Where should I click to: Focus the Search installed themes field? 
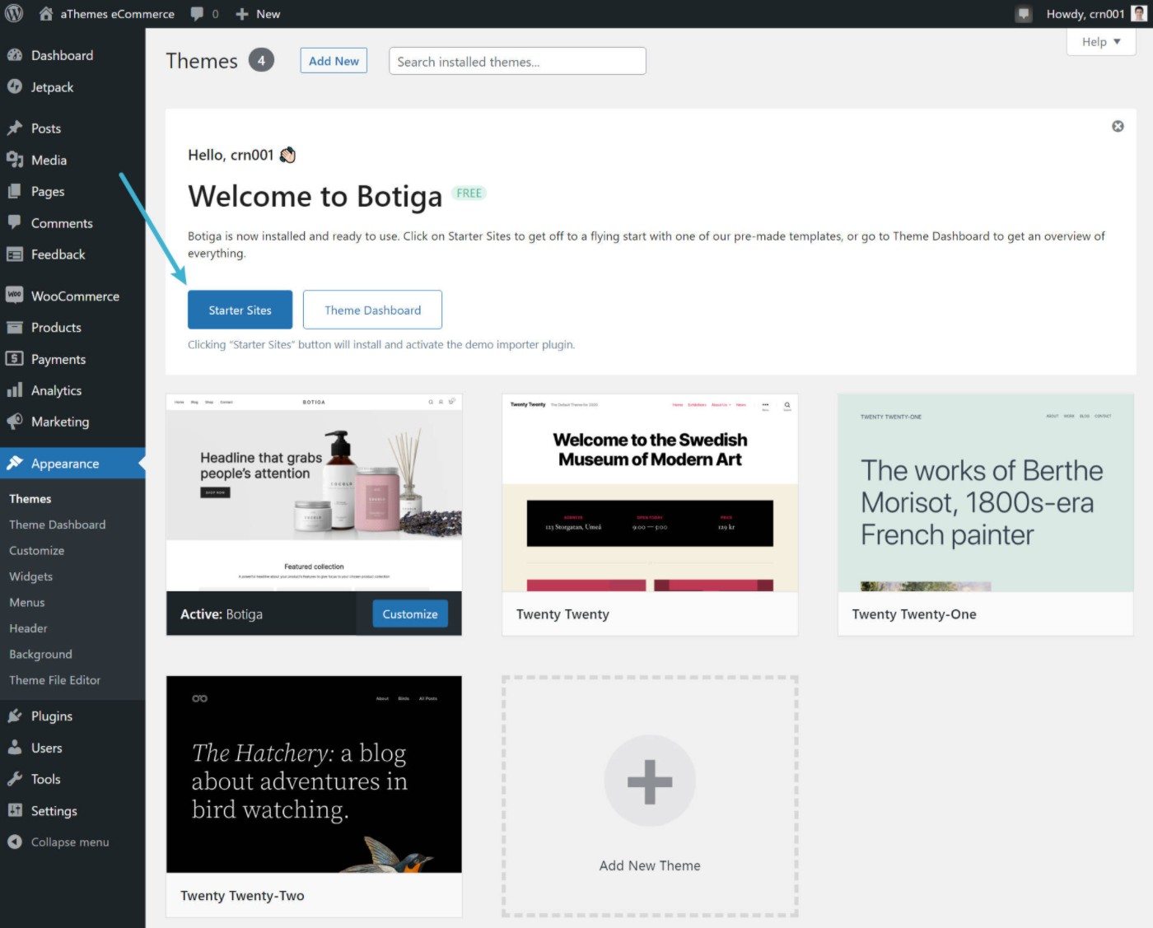[517, 61]
